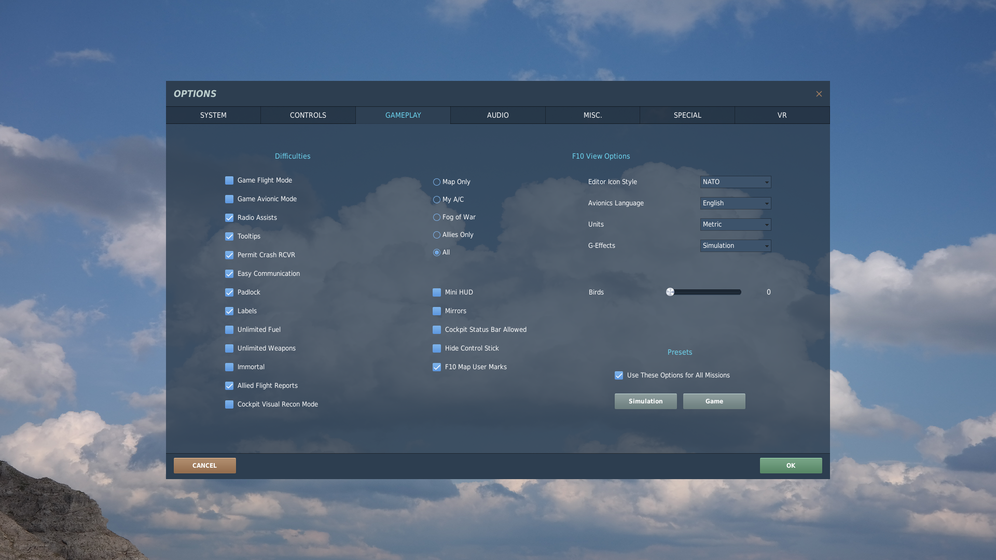Switch to the CONTROLS tab
The image size is (996, 560).
(x=308, y=115)
